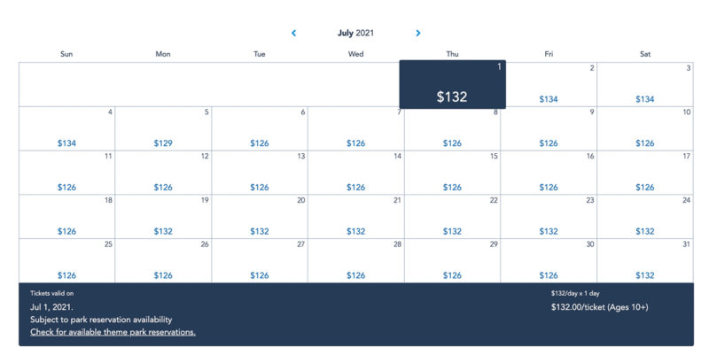This screenshot has width=709, height=355.
Task: Select Sunday July 4 priced $134
Action: tap(67, 128)
